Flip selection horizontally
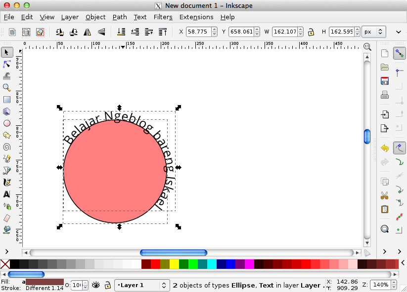This screenshot has width=407, height=292. coord(88,32)
